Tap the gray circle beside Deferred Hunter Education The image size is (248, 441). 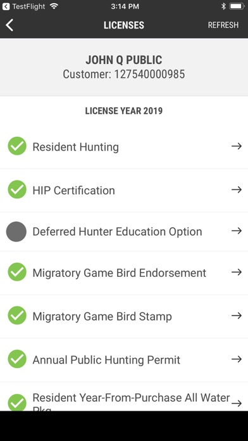coord(16,231)
